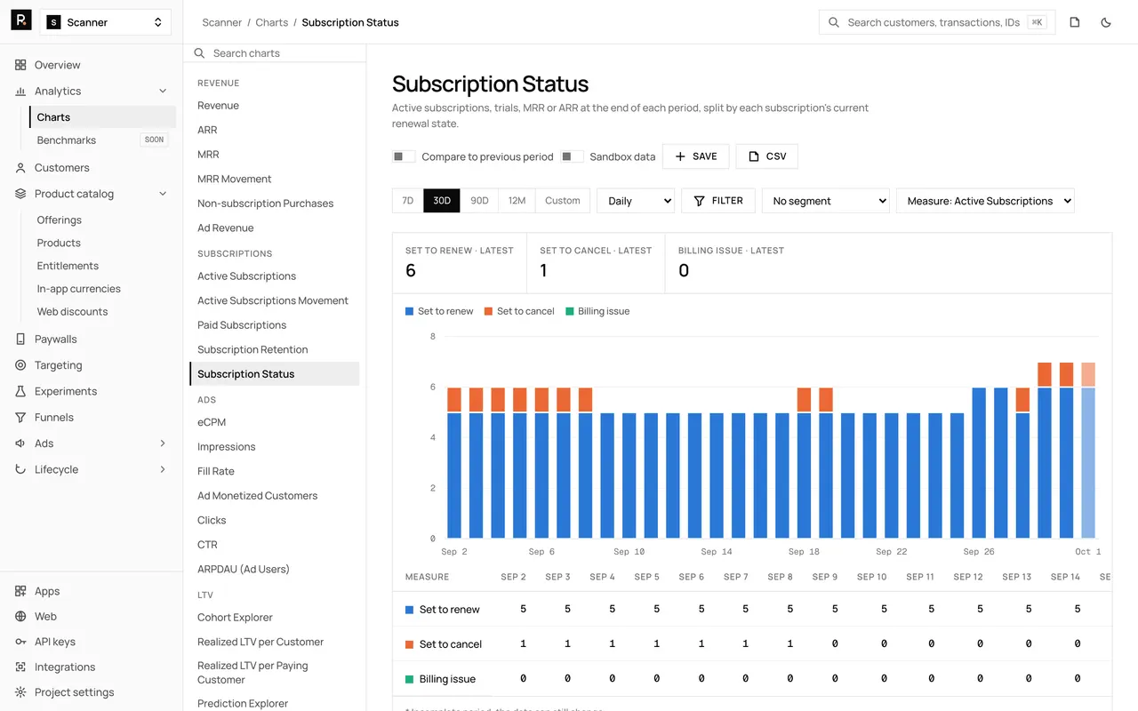Export chart with CSV button

[767, 156]
